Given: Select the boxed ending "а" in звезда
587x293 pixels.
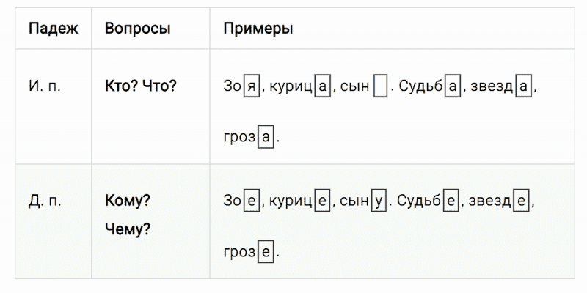Looking at the screenshot, I should (x=523, y=87).
